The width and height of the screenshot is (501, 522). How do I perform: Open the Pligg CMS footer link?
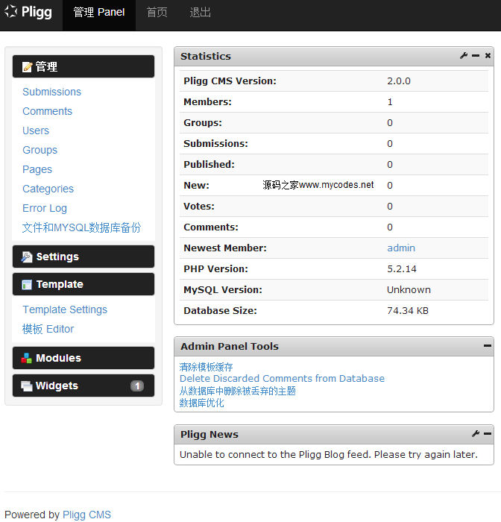(87, 515)
